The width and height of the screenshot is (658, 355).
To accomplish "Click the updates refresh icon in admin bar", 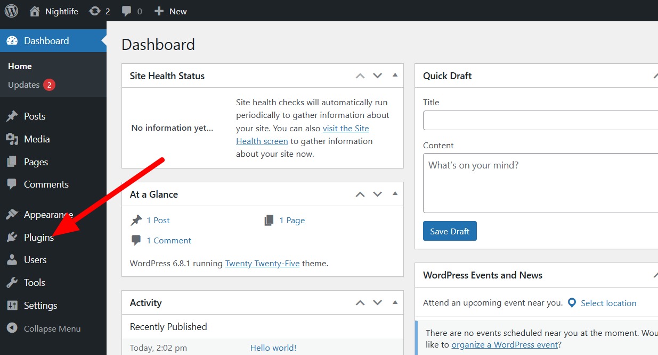I will coord(95,11).
